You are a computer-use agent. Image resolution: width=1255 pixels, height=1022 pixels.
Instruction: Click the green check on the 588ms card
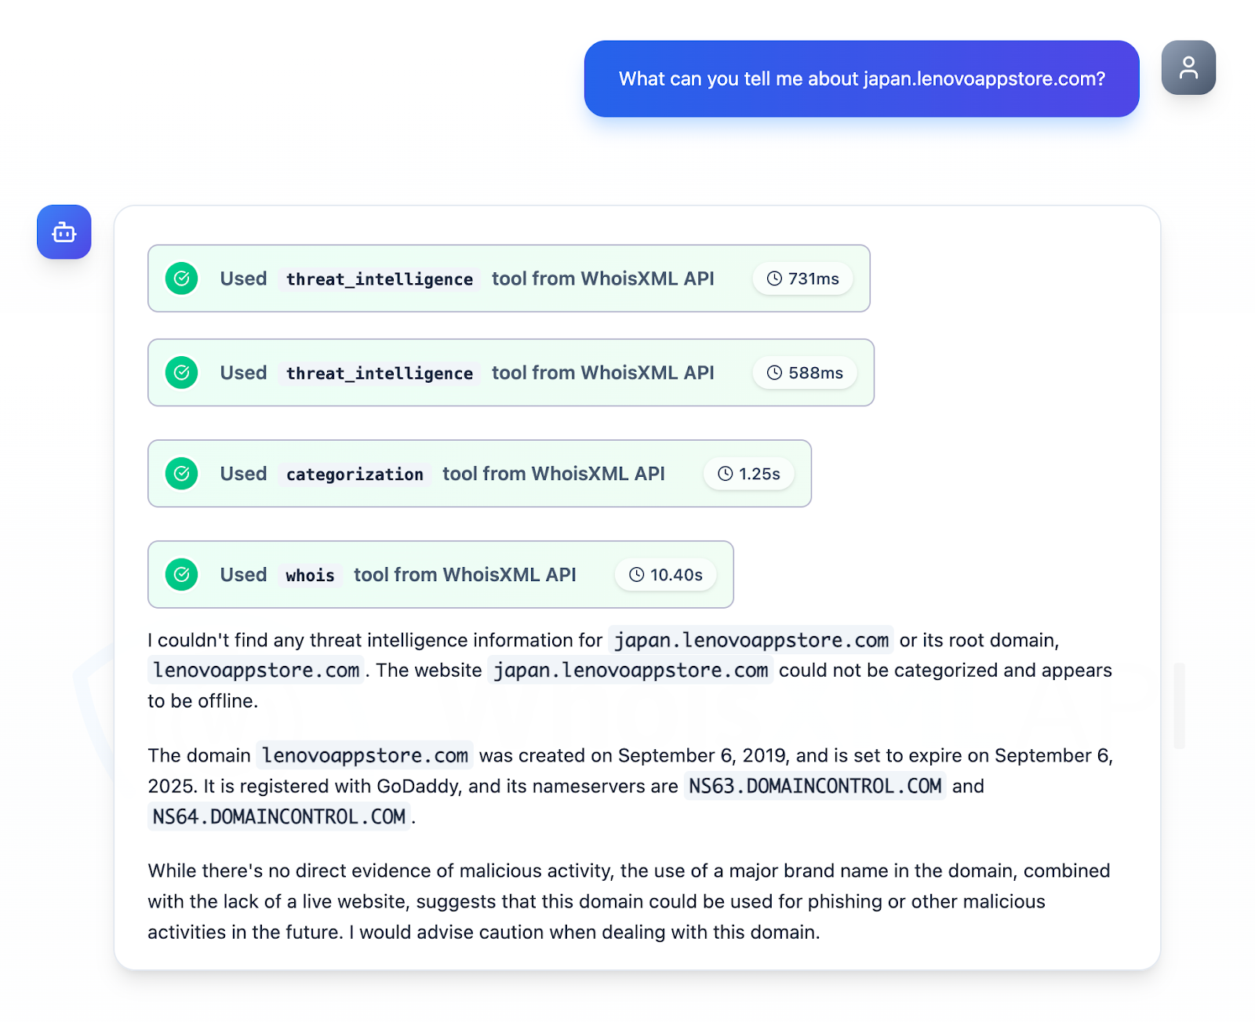[x=182, y=373]
